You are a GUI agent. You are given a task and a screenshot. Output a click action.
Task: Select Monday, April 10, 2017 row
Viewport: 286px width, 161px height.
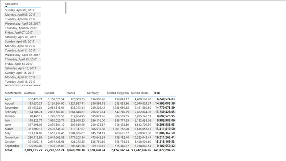[23, 46]
